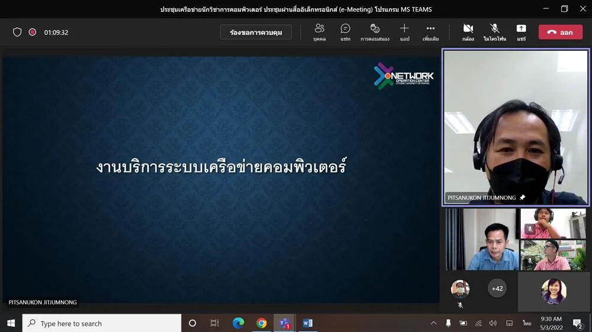The width and height of the screenshot is (592, 332).
Task: Click the Type here to search box
Action: point(102,323)
